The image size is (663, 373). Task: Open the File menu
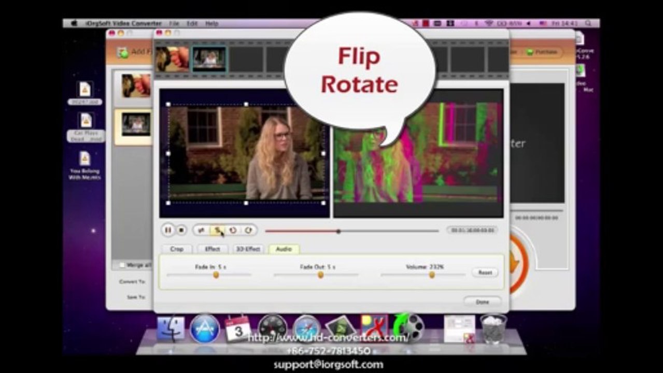click(x=174, y=24)
